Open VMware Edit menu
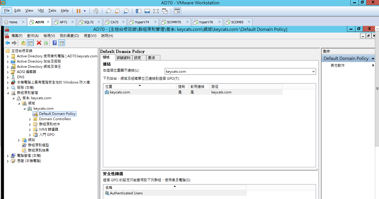The height and width of the screenshot is (199, 379). (17, 10)
